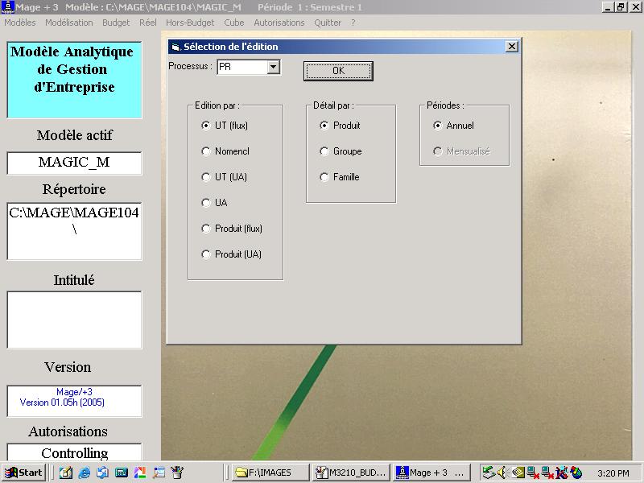Launch Internet Explorer from quick launch
Image resolution: width=644 pixels, height=483 pixels.
(85, 473)
